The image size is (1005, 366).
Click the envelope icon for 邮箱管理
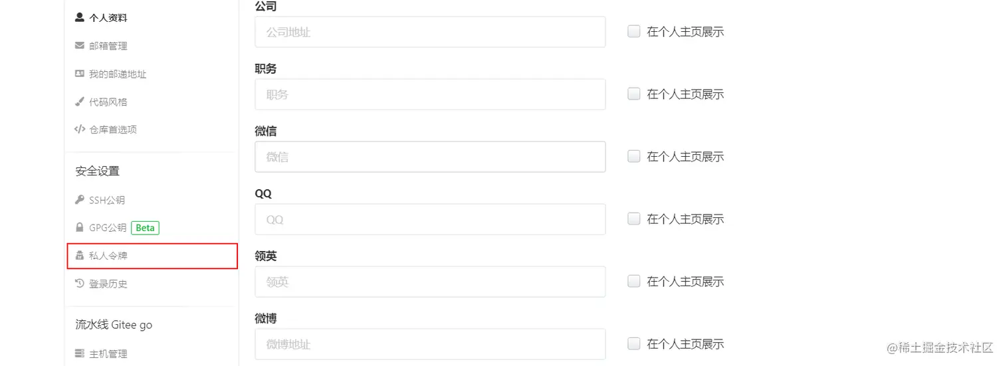click(80, 46)
